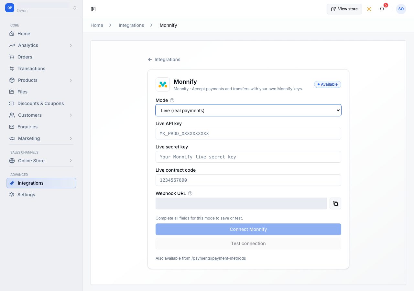Open Home in the sidebar
The width and height of the screenshot is (414, 291).
tap(41, 34)
